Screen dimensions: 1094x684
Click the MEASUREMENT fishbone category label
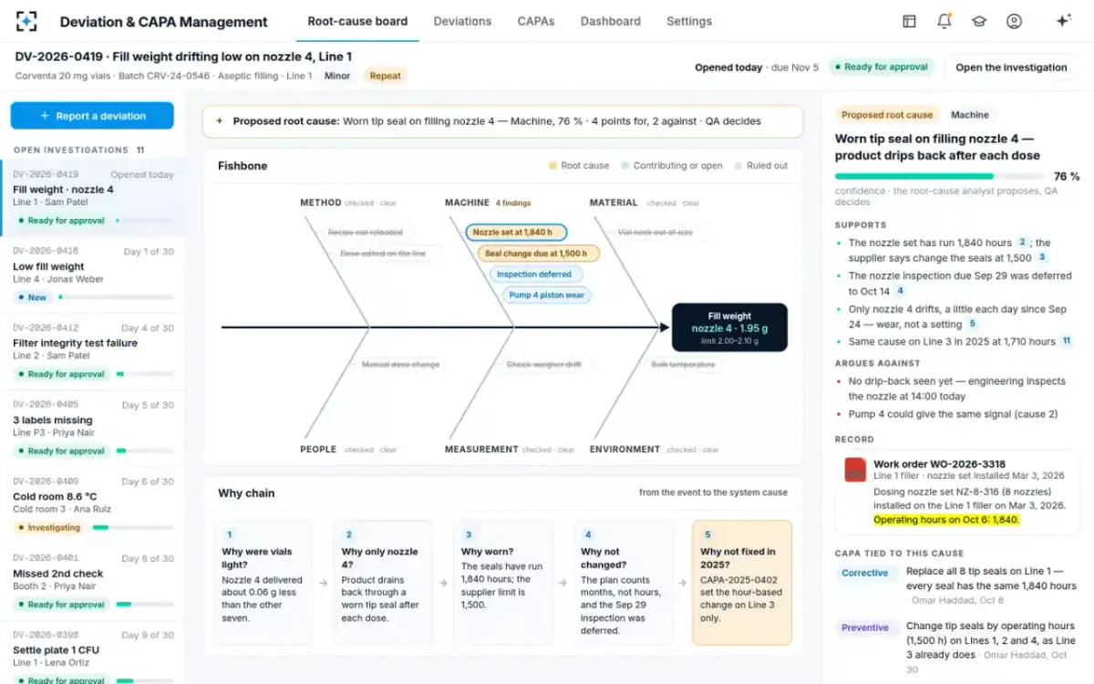coord(481,449)
